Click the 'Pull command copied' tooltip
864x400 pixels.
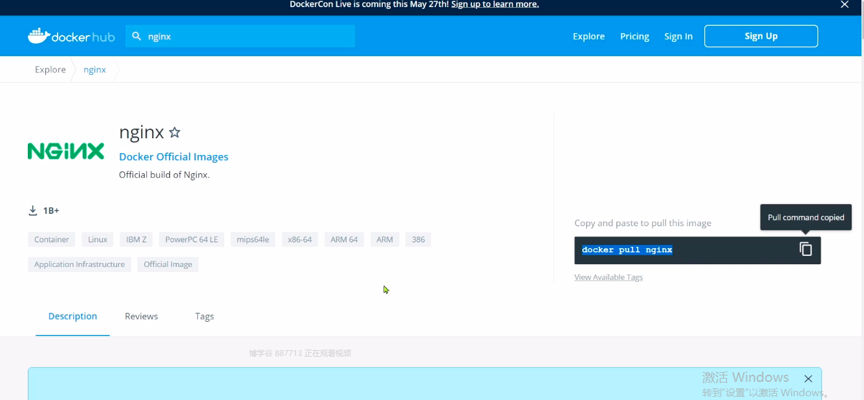click(806, 217)
